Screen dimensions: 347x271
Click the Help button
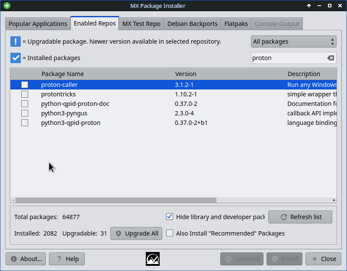pos(67,259)
